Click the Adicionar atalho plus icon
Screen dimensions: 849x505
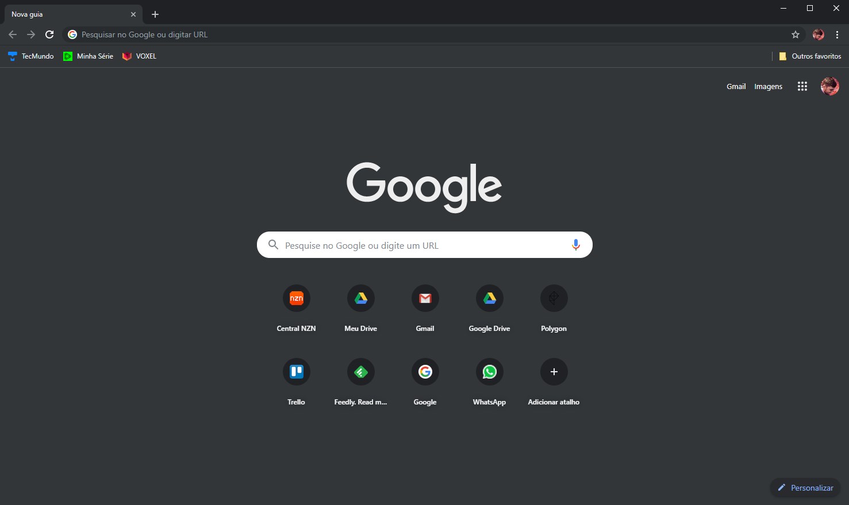[x=554, y=372]
